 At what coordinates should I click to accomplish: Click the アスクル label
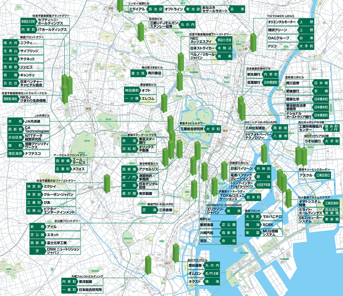[306, 175]
